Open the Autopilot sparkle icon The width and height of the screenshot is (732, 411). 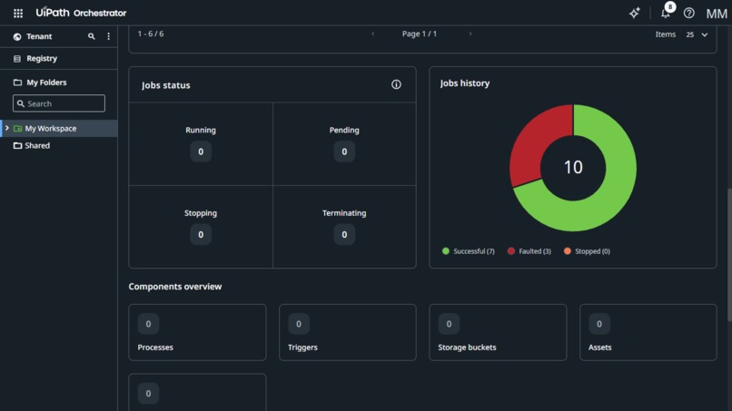(635, 13)
